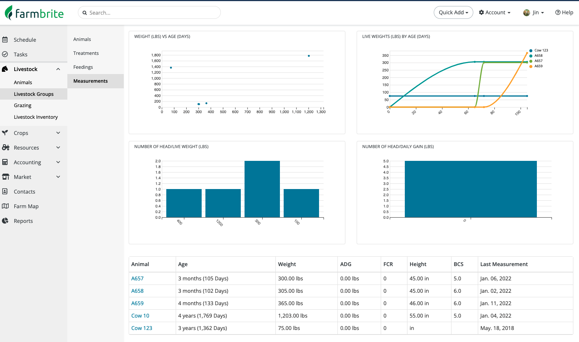Toggle A658 legend marker
Viewport: 579px width, 342px height.
pyautogui.click(x=531, y=56)
